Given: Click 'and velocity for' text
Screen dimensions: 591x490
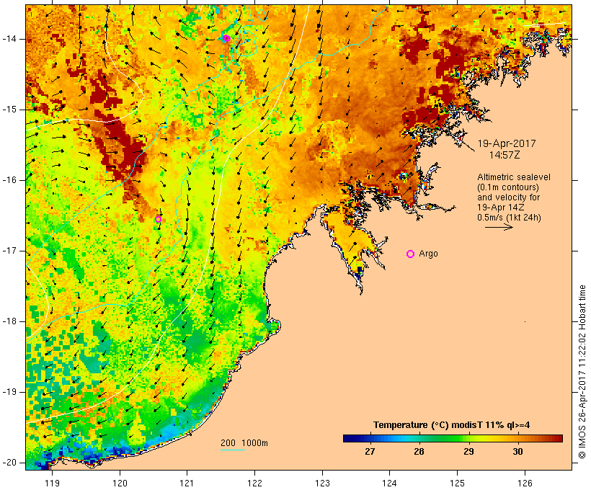Looking at the screenshot, I should point(508,197).
